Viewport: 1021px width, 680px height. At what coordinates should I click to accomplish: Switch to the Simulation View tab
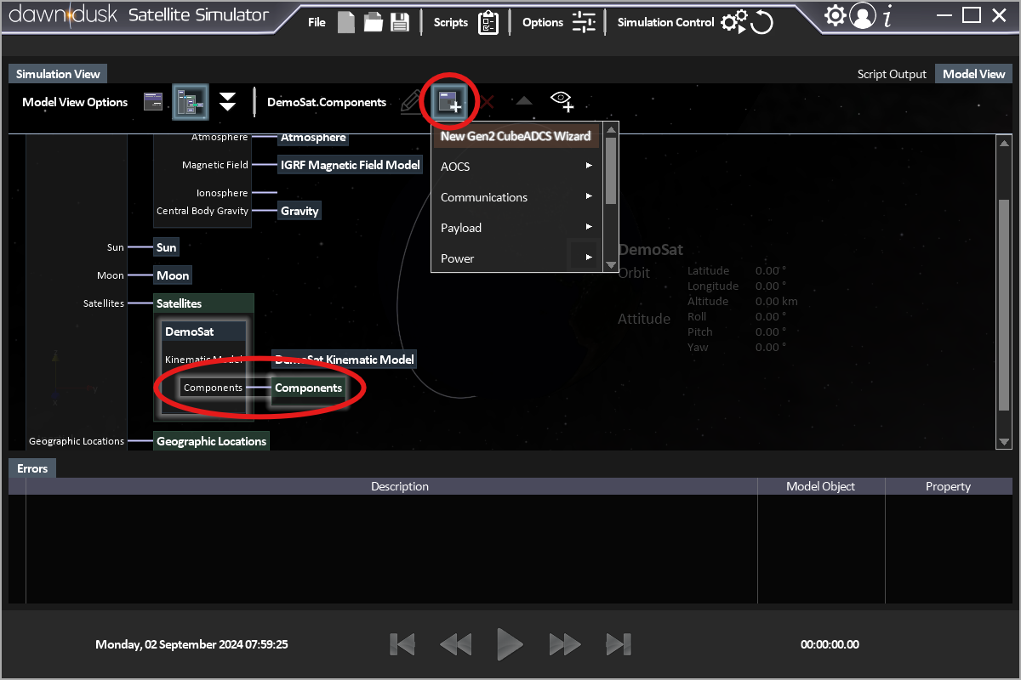(x=58, y=74)
